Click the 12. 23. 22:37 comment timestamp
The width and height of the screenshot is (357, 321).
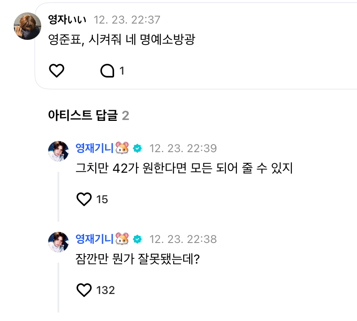click(127, 20)
